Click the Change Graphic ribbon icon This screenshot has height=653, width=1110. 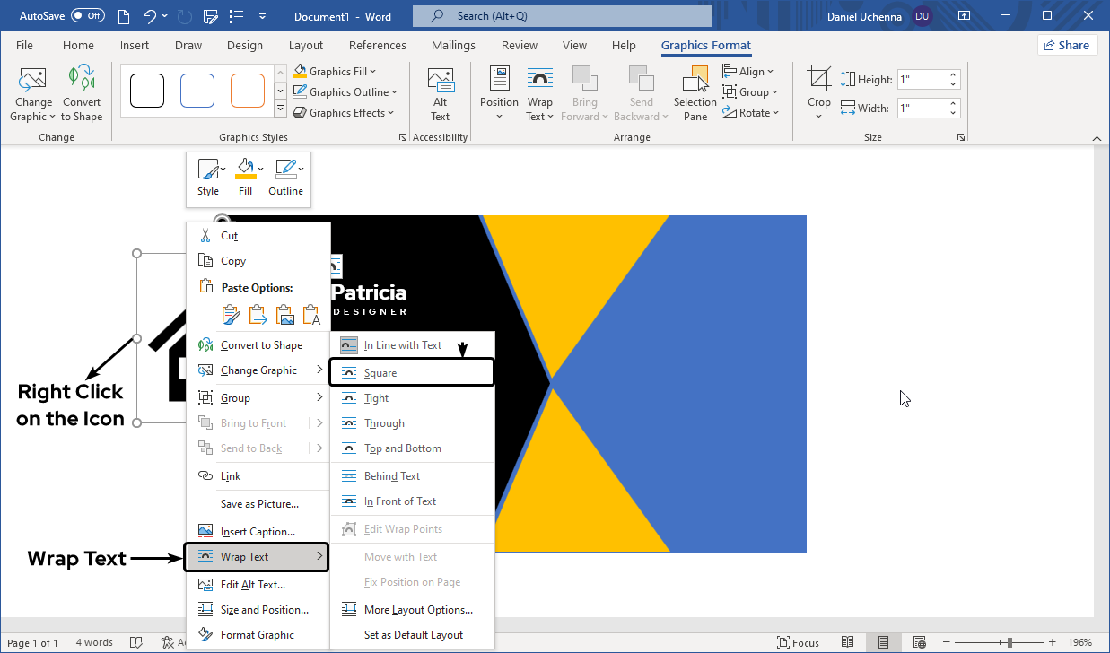[32, 93]
